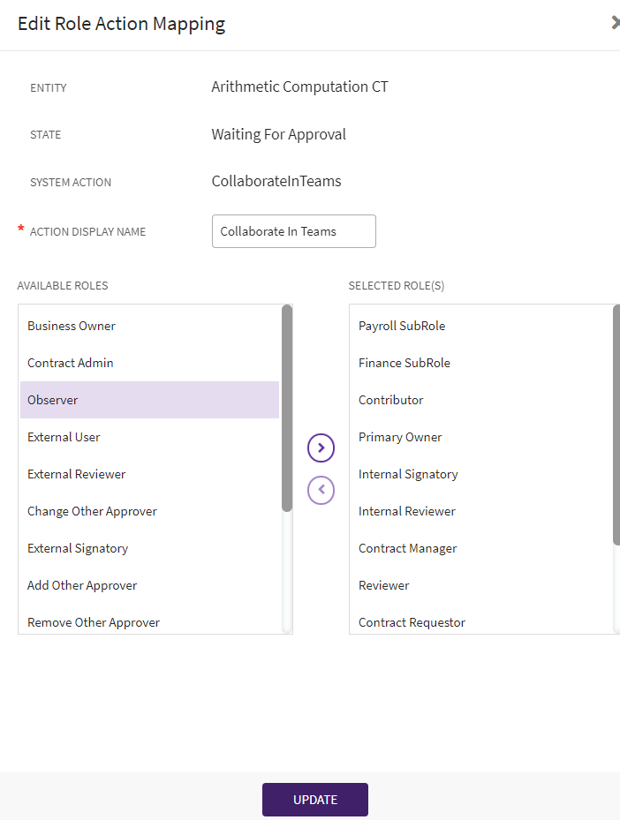The width and height of the screenshot is (620, 820).
Task: Click the Available Roles list scrollbar
Action: [287, 408]
